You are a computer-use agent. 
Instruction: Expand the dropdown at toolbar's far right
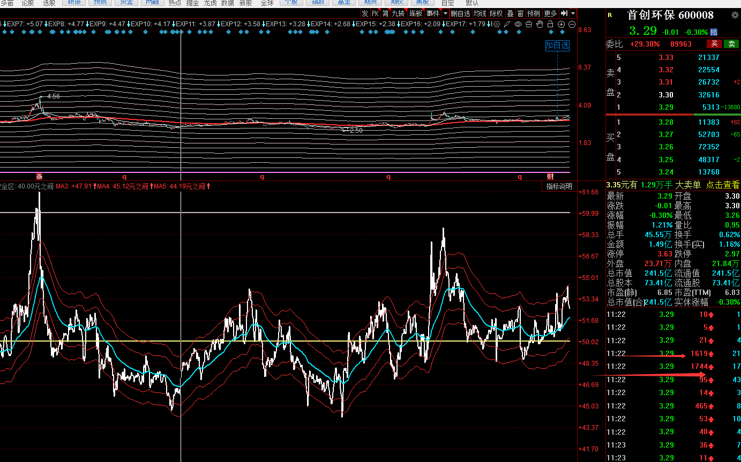coord(573,13)
